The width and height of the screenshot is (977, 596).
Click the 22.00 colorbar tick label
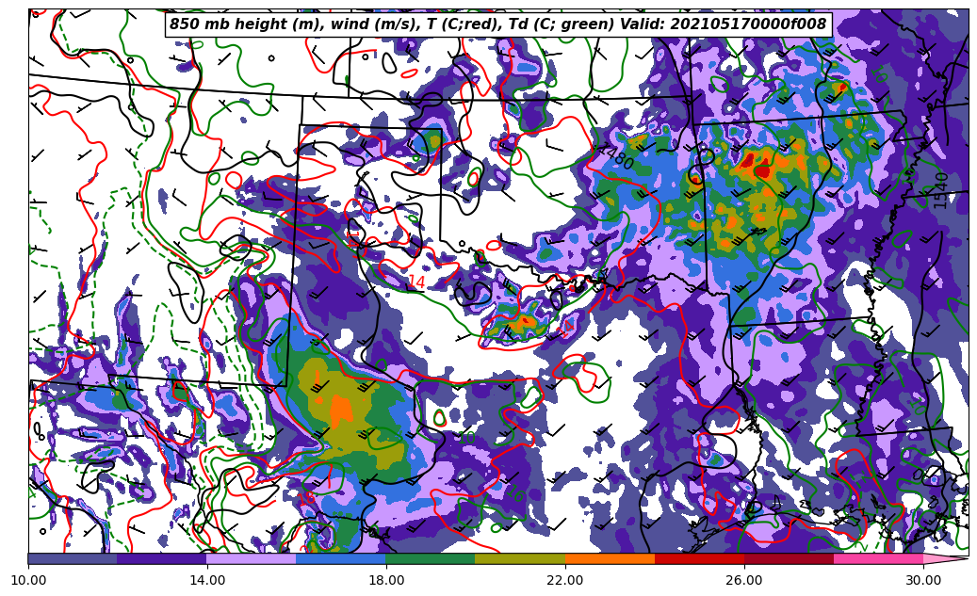565,580
